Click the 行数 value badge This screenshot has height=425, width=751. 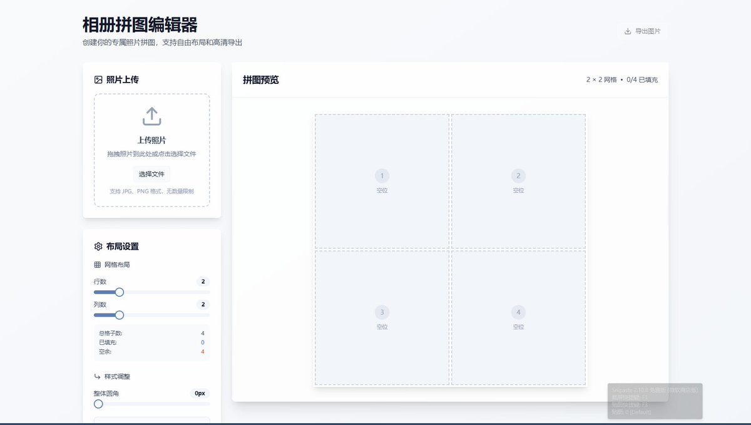pos(203,282)
